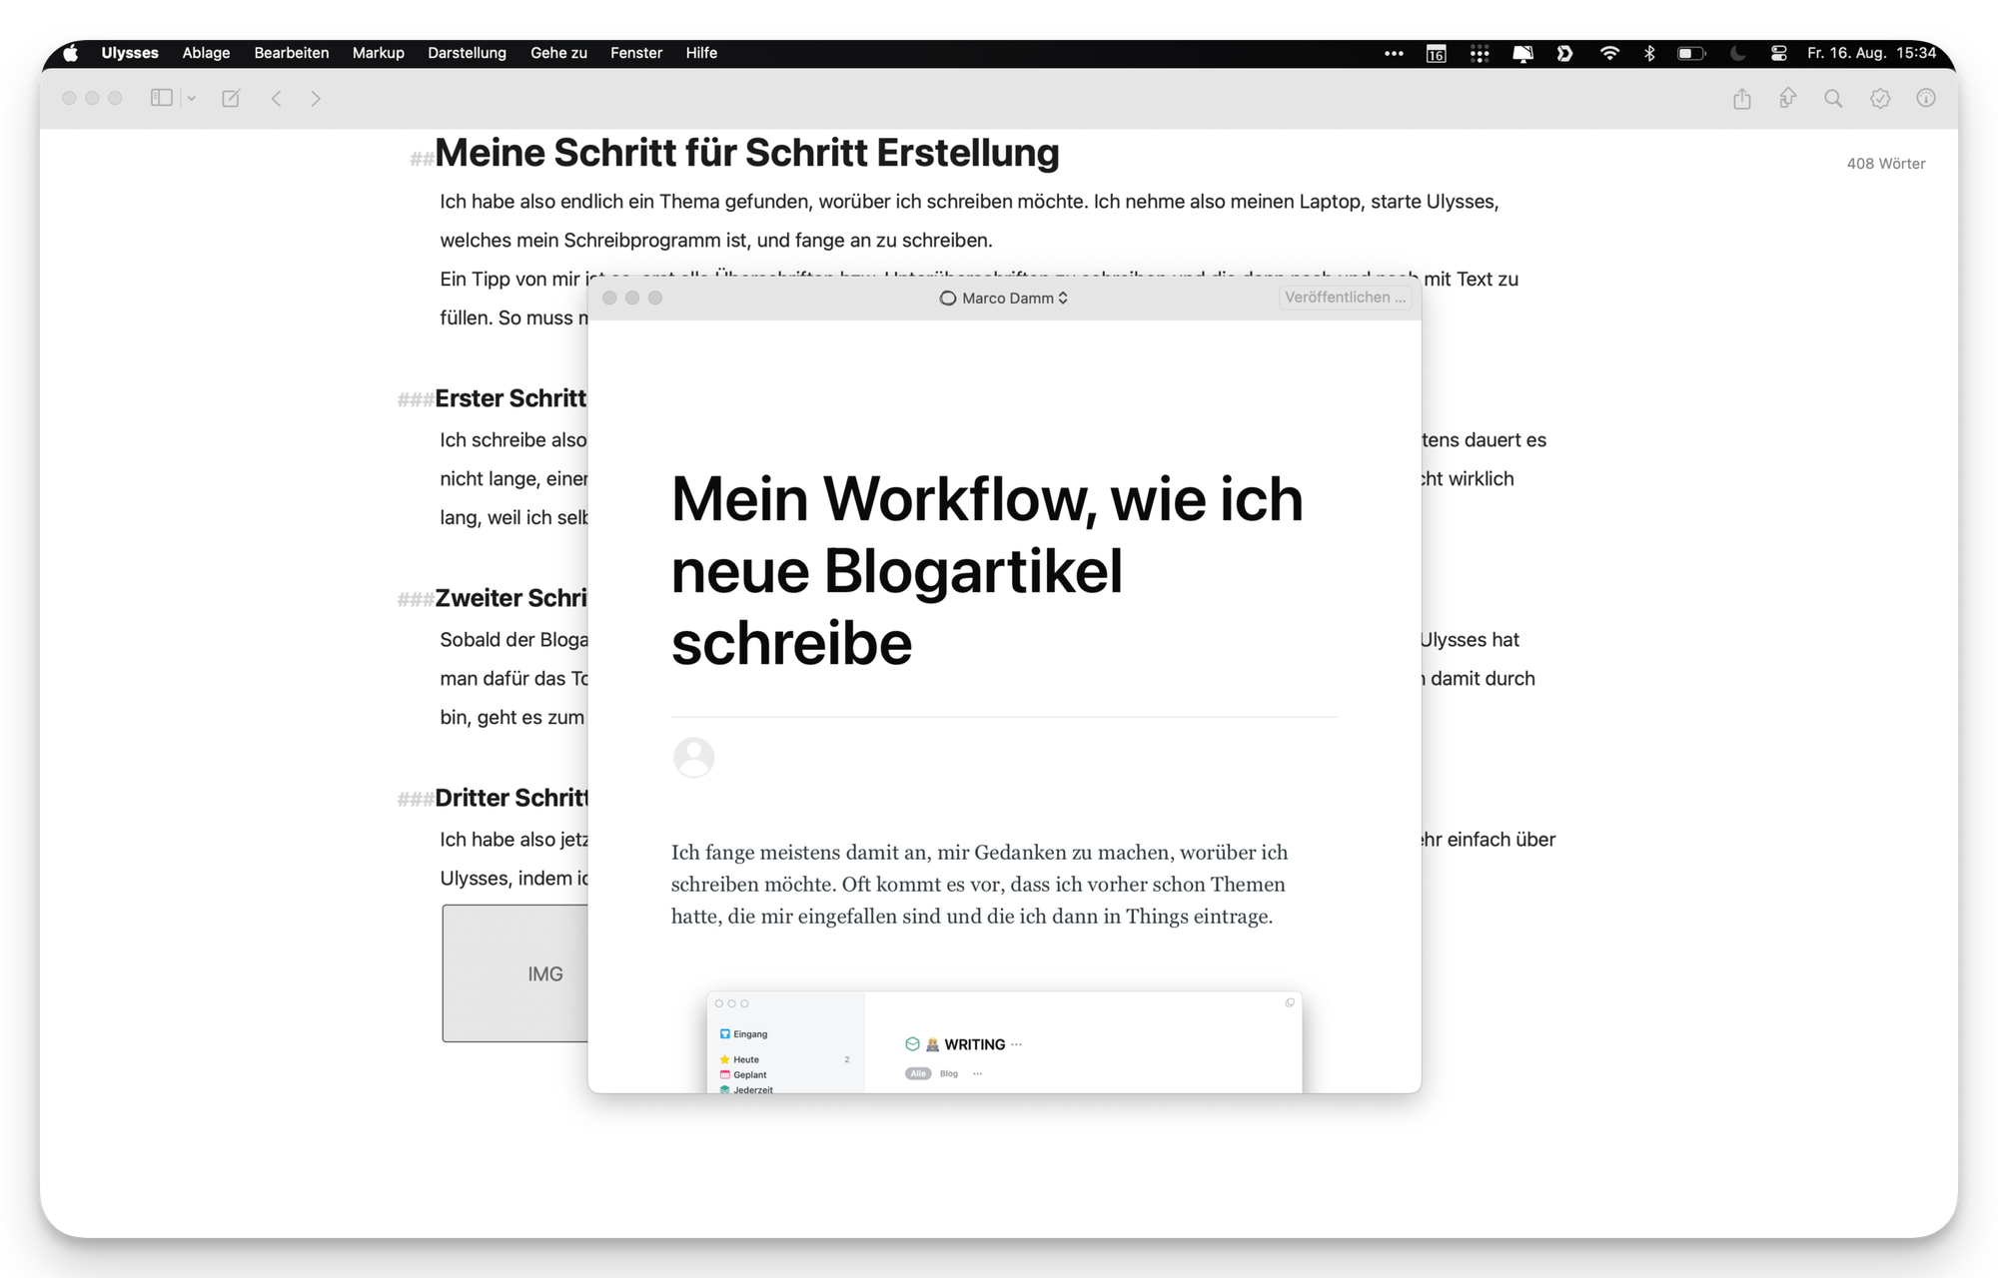Toggle the sidebar visibility
The height and width of the screenshot is (1278, 1998).
pyautogui.click(x=161, y=98)
